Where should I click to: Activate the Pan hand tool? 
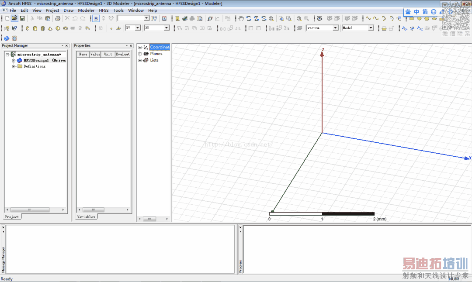(241, 18)
